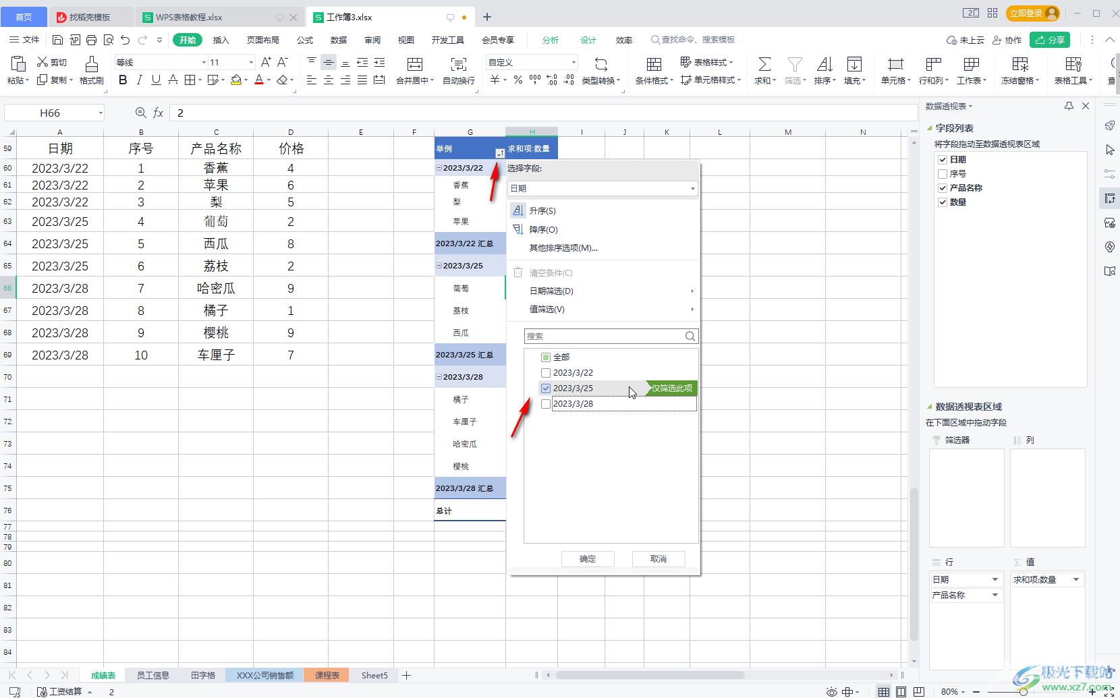This screenshot has height=698, width=1120.
Task: Click the AutoSum sigma icon
Action: coord(764,64)
